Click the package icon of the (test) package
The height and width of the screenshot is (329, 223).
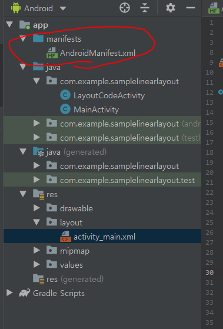(x=52, y=138)
